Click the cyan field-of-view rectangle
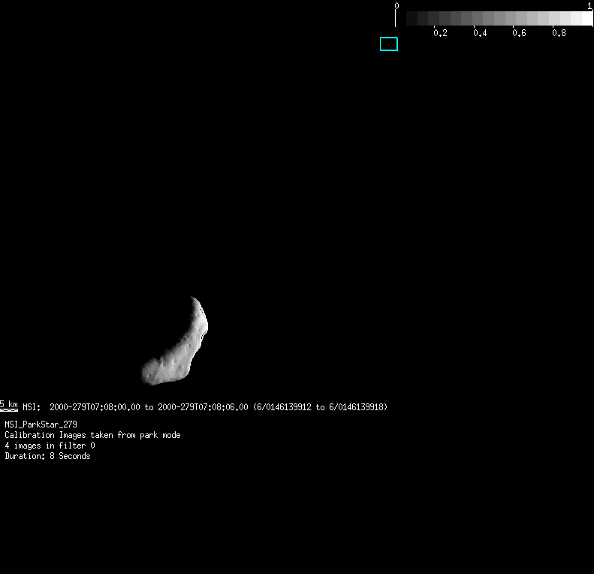Image resolution: width=594 pixels, height=574 pixels. pos(388,44)
